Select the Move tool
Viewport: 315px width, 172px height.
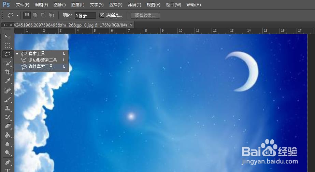[8, 36]
